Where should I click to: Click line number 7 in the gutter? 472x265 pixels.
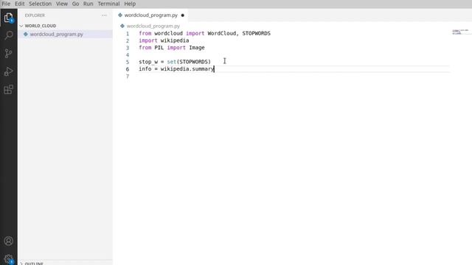click(x=128, y=77)
